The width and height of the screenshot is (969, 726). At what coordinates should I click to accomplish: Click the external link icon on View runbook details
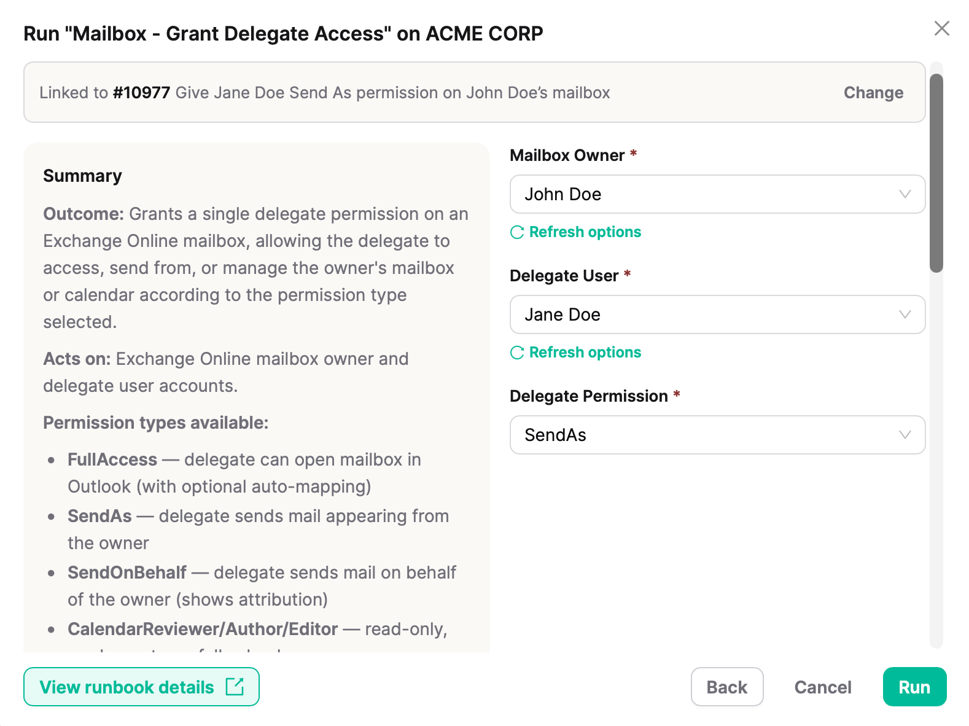pyautogui.click(x=235, y=687)
